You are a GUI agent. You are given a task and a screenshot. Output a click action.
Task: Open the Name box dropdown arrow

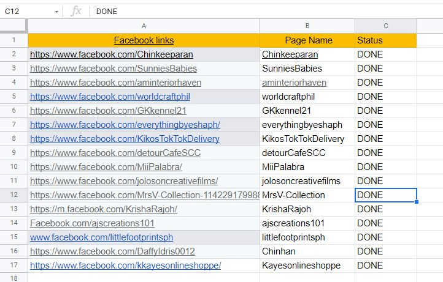point(57,12)
